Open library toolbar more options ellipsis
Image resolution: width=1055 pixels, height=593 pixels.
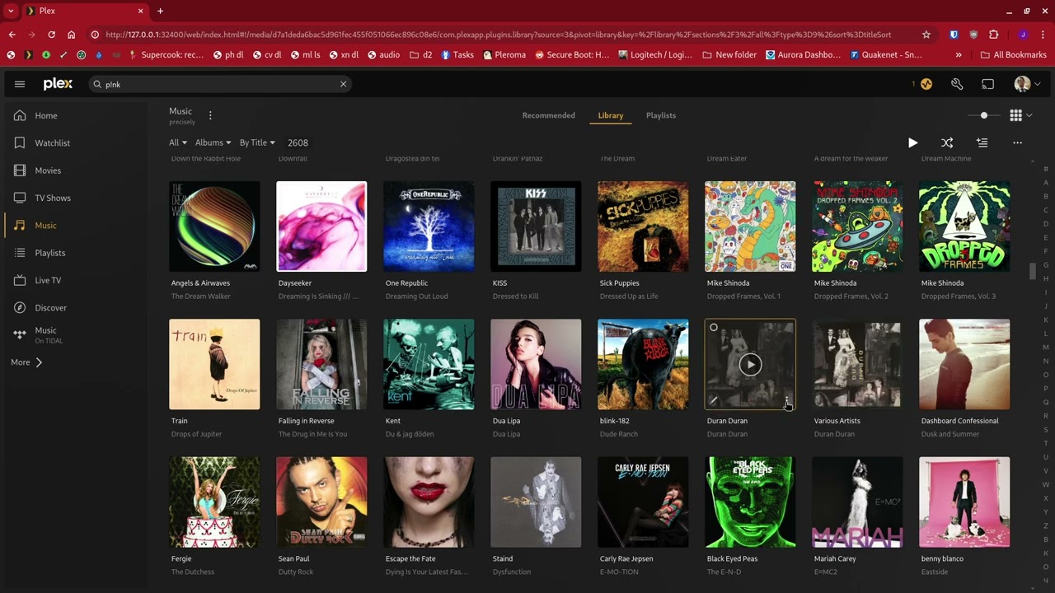click(x=1017, y=142)
